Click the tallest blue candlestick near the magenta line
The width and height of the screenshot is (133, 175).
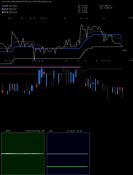click(x=39, y=77)
